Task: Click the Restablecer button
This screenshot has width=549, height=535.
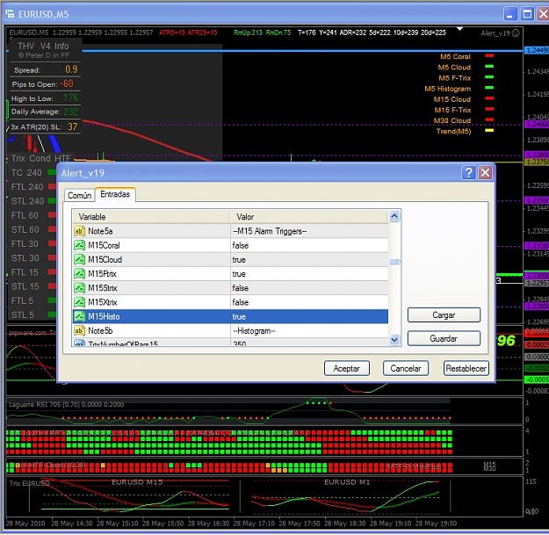Action: (x=466, y=369)
